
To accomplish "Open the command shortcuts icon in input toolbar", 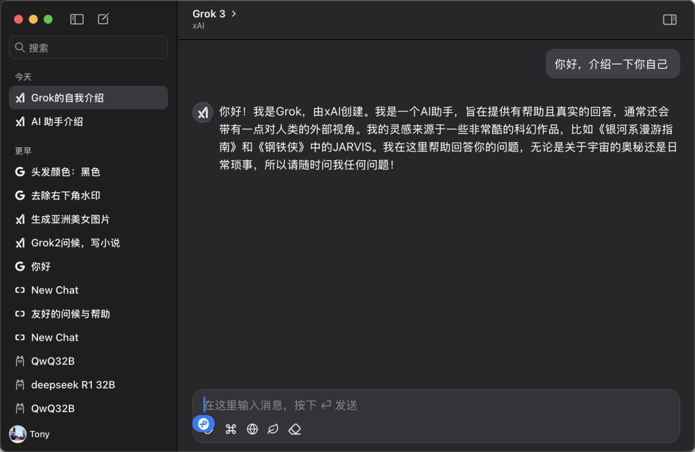I will (x=231, y=429).
